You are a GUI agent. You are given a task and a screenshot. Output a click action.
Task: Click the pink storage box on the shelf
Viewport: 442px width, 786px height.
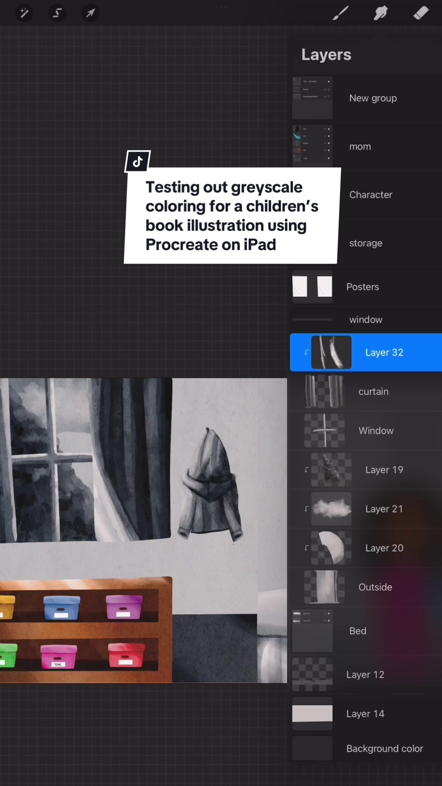(x=59, y=657)
